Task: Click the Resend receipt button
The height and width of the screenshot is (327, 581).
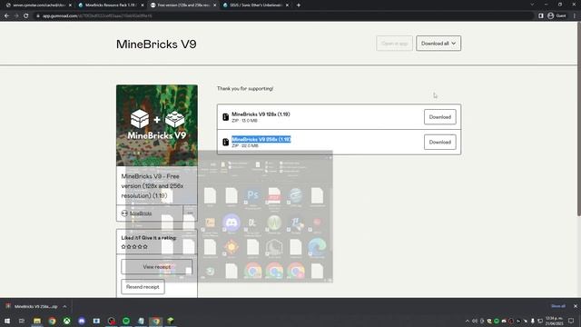Action: point(143,287)
